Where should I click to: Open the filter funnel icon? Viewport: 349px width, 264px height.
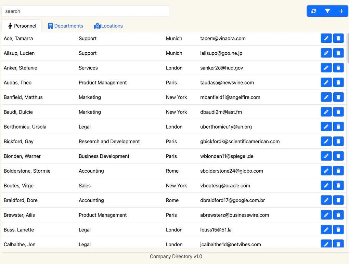click(327, 11)
